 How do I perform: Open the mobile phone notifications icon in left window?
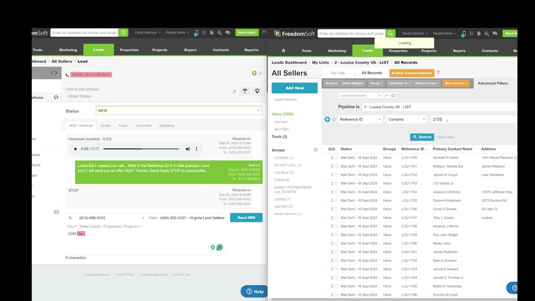pos(196,33)
